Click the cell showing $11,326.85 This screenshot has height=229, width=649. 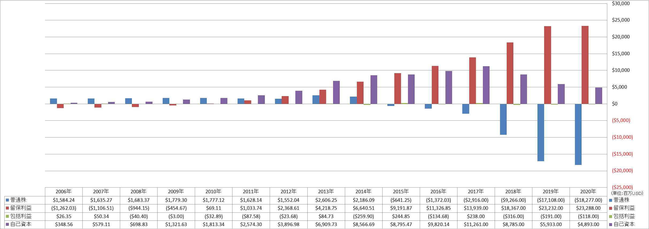tap(438, 208)
